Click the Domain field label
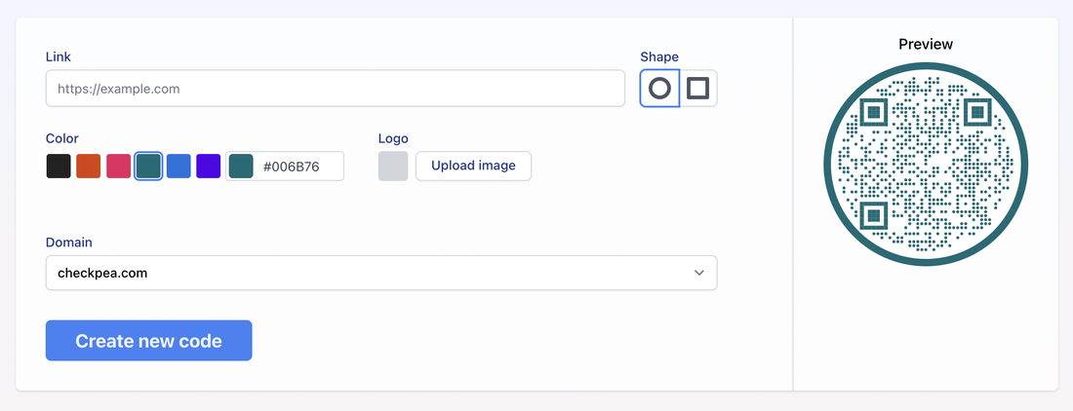The width and height of the screenshot is (1073, 411). click(69, 242)
